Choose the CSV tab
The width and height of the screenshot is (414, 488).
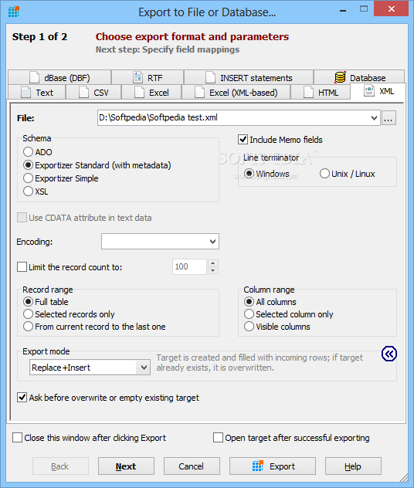(x=93, y=93)
